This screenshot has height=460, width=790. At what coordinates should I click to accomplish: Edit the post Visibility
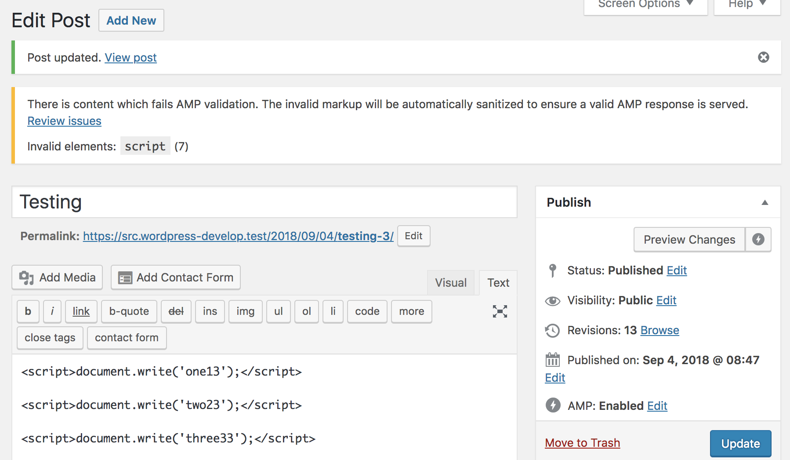coord(666,300)
